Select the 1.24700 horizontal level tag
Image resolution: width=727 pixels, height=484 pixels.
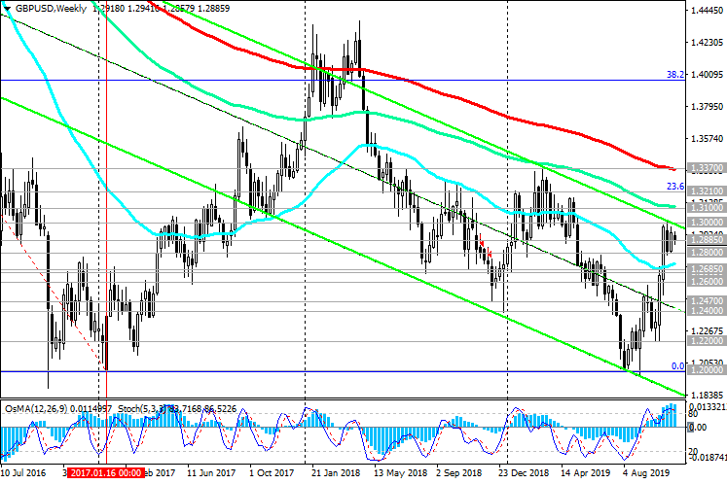(x=707, y=301)
